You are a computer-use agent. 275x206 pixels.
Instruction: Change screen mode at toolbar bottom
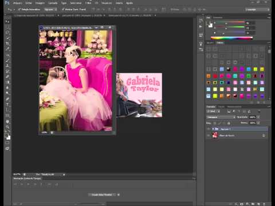tap(7, 149)
